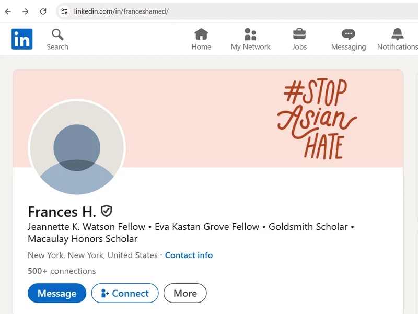
Task: Click the blue Message button
Action: [x=56, y=293]
